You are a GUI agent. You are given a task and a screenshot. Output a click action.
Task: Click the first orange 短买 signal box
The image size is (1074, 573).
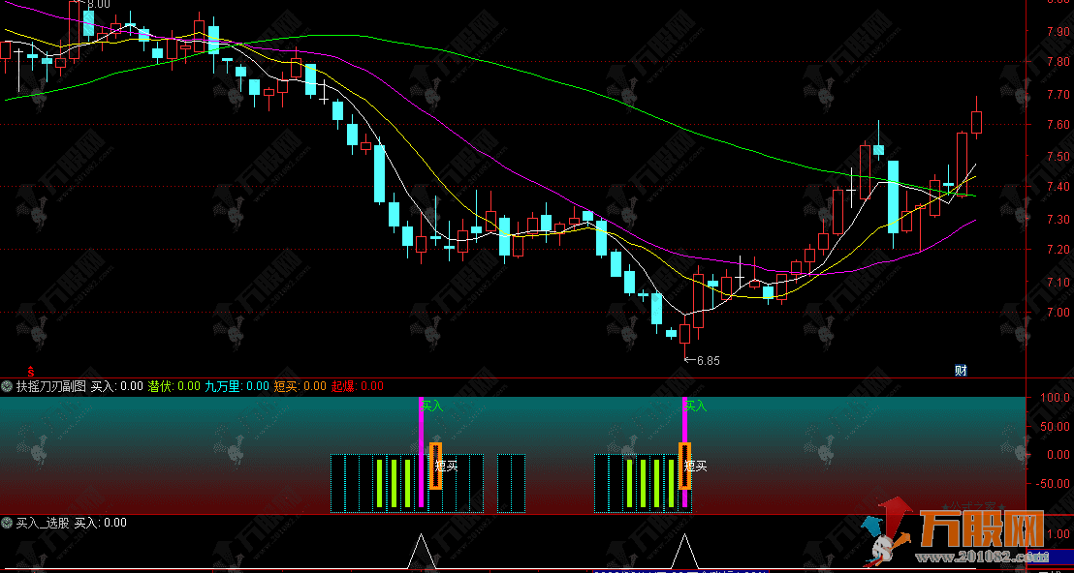435,466
